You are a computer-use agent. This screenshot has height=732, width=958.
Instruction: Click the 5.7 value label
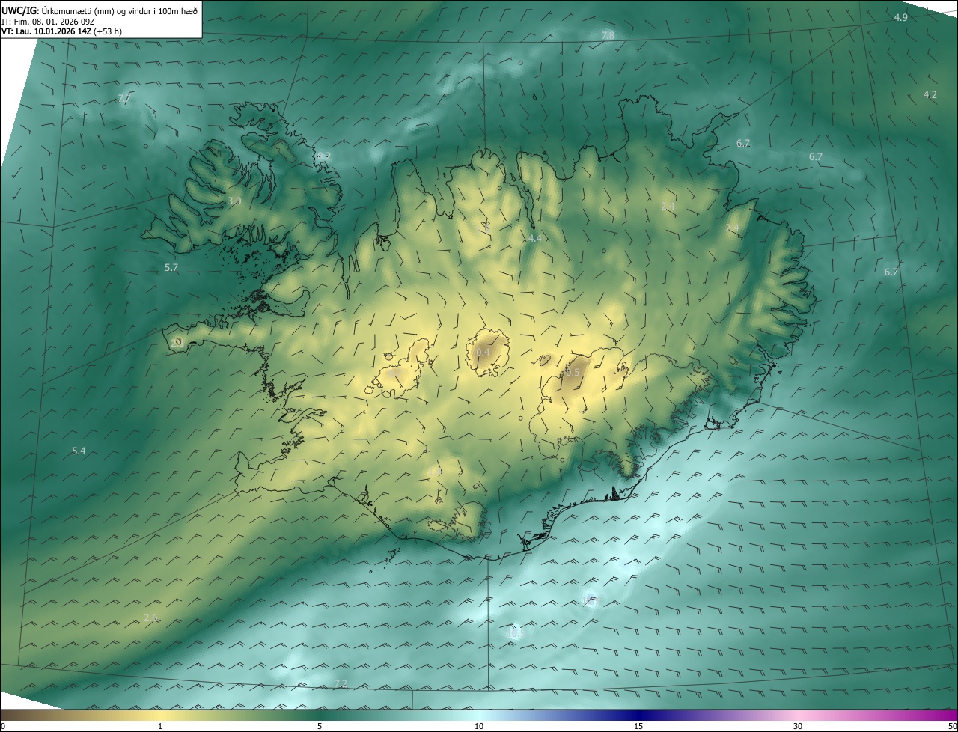click(171, 267)
